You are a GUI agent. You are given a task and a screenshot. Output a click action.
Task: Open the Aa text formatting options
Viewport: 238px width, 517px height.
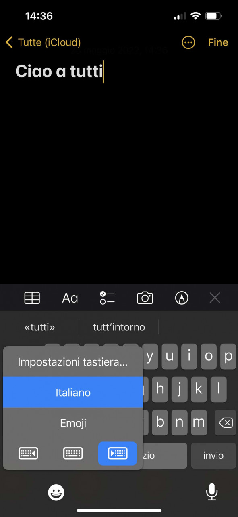coord(70,298)
